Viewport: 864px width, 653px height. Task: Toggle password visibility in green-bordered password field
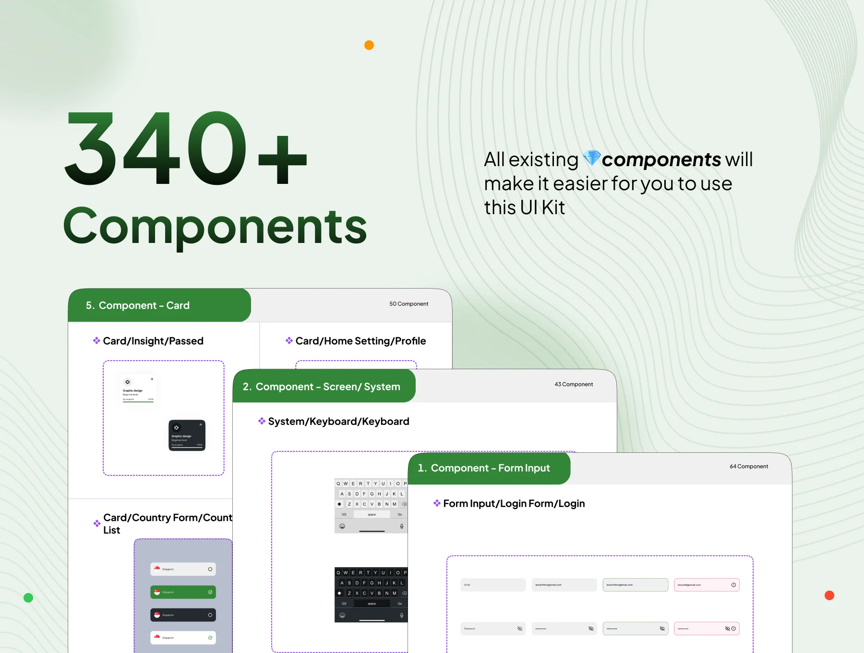[x=662, y=629]
